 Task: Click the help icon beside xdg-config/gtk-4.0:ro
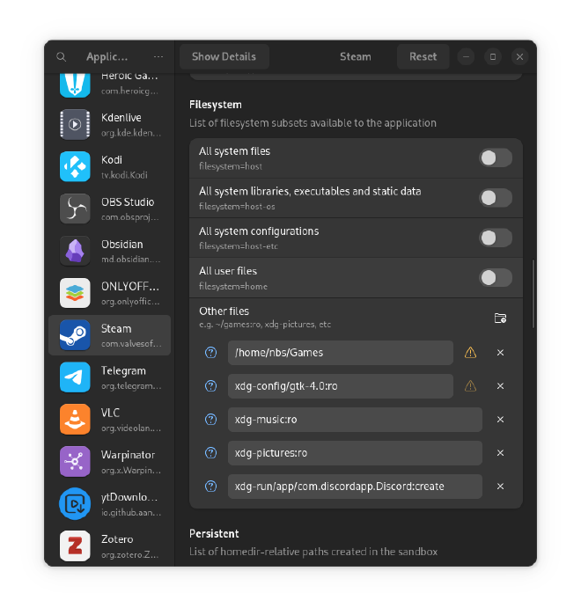[x=210, y=386]
